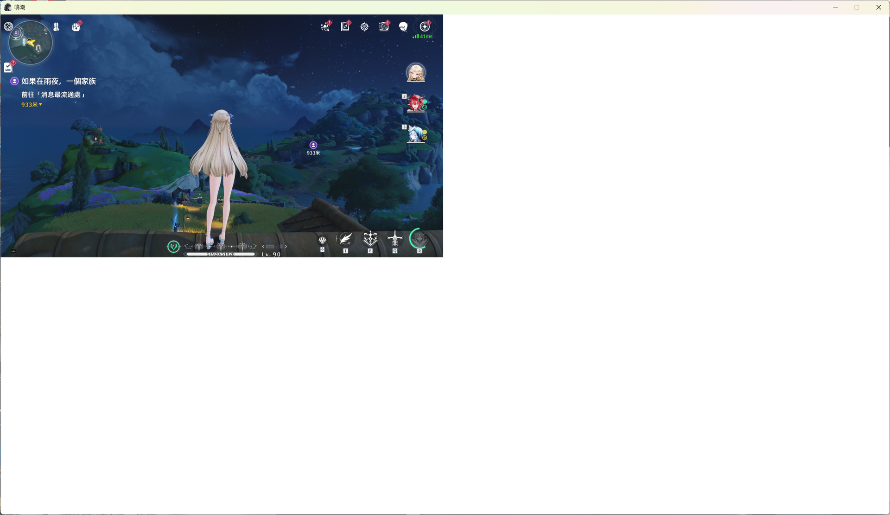
Task: Open the team characters icon near the minimap
Action: click(56, 27)
